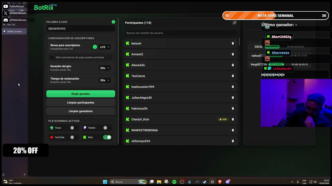Click participant name FabriciusOh
The image size is (332, 186).
click(x=139, y=109)
